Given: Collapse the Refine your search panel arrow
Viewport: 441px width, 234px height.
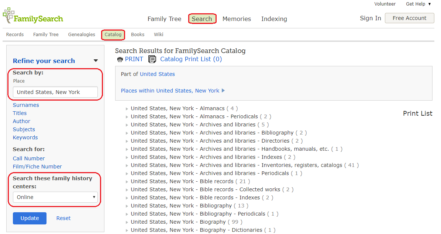Looking at the screenshot, I should pos(96,61).
